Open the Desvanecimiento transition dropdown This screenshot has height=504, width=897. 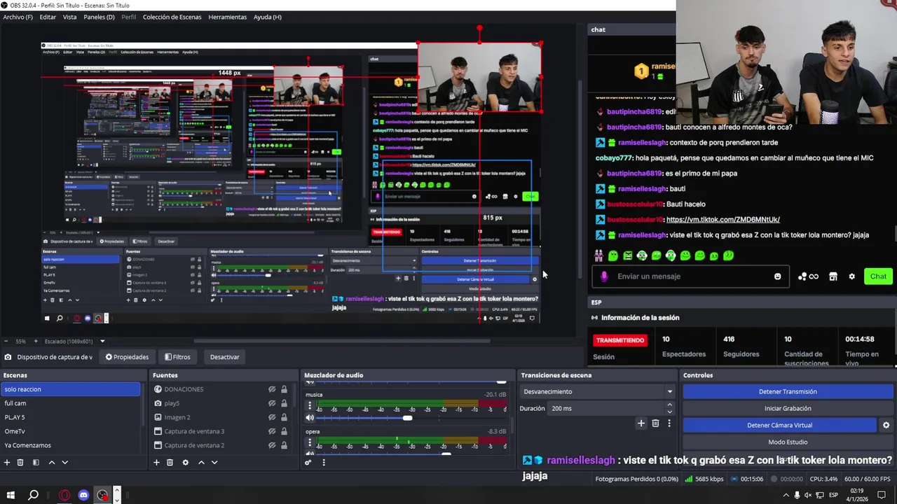(x=598, y=391)
